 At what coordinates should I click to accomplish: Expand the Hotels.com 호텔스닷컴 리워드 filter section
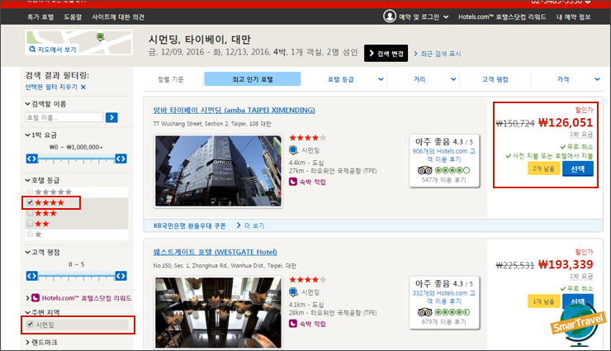click(78, 298)
